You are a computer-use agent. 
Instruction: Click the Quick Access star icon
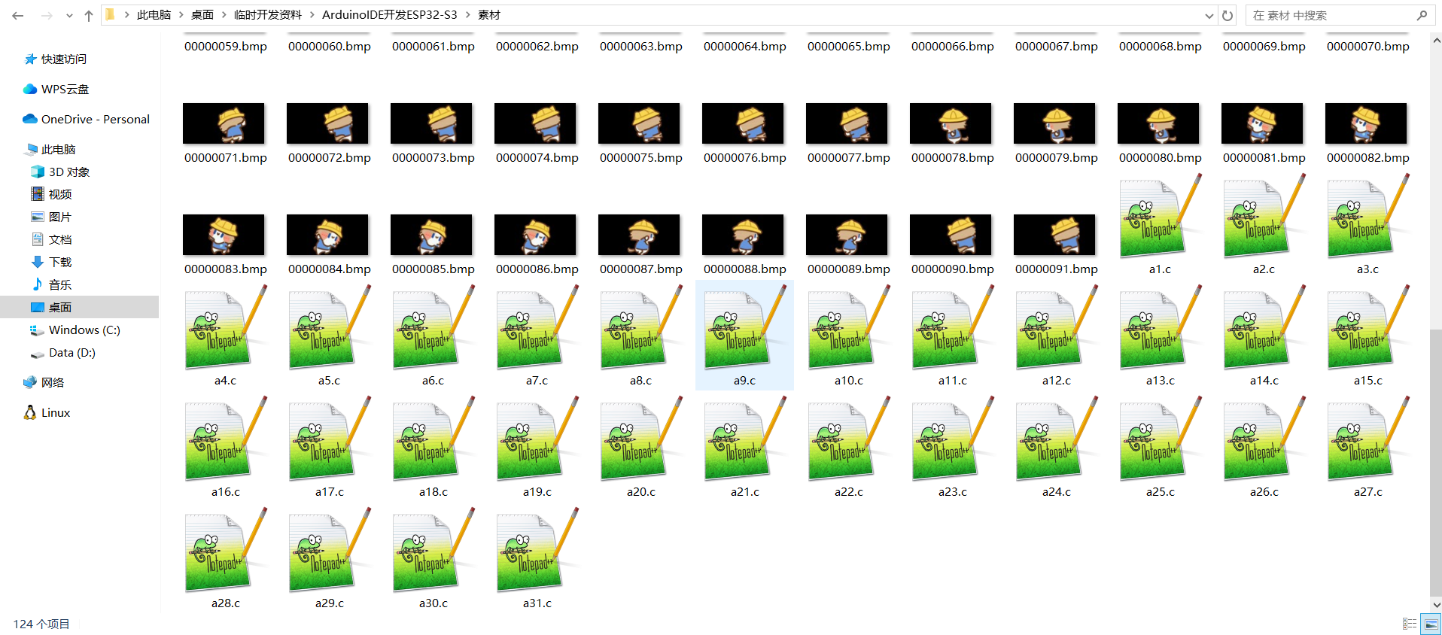30,59
